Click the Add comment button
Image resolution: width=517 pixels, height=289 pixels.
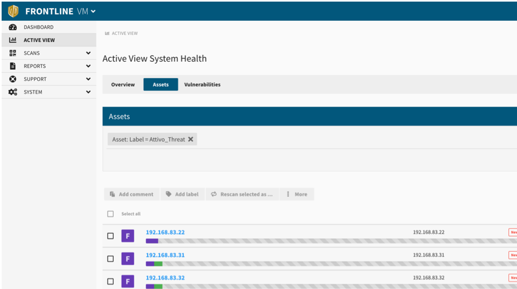click(x=131, y=194)
